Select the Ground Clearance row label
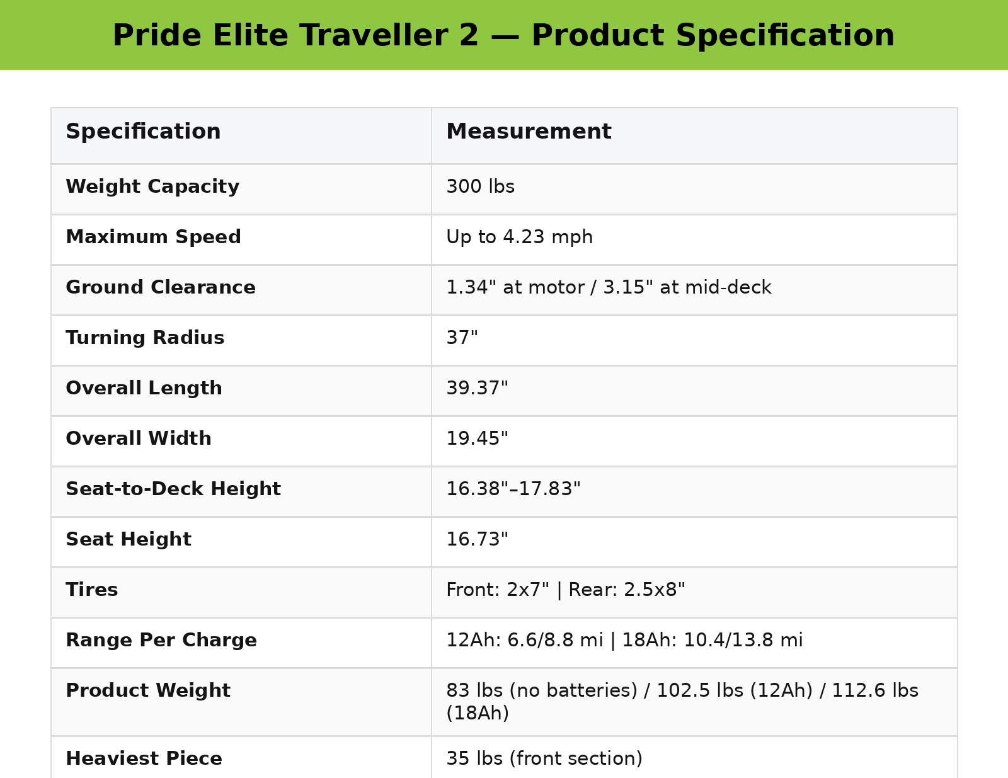This screenshot has width=1008, height=778. pos(161,288)
